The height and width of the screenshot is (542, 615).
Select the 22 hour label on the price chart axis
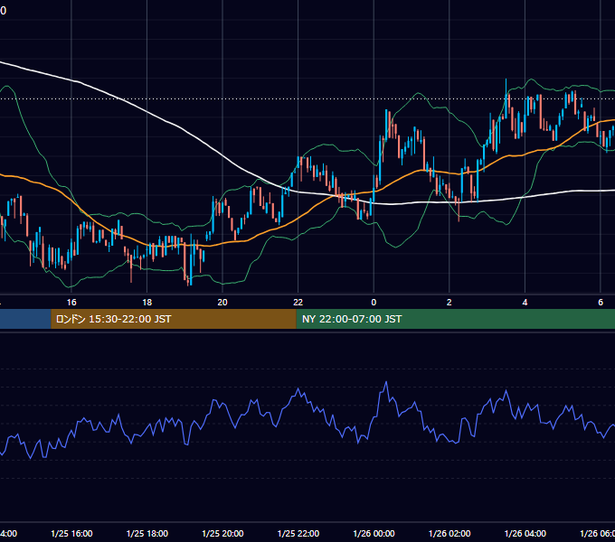click(x=298, y=303)
